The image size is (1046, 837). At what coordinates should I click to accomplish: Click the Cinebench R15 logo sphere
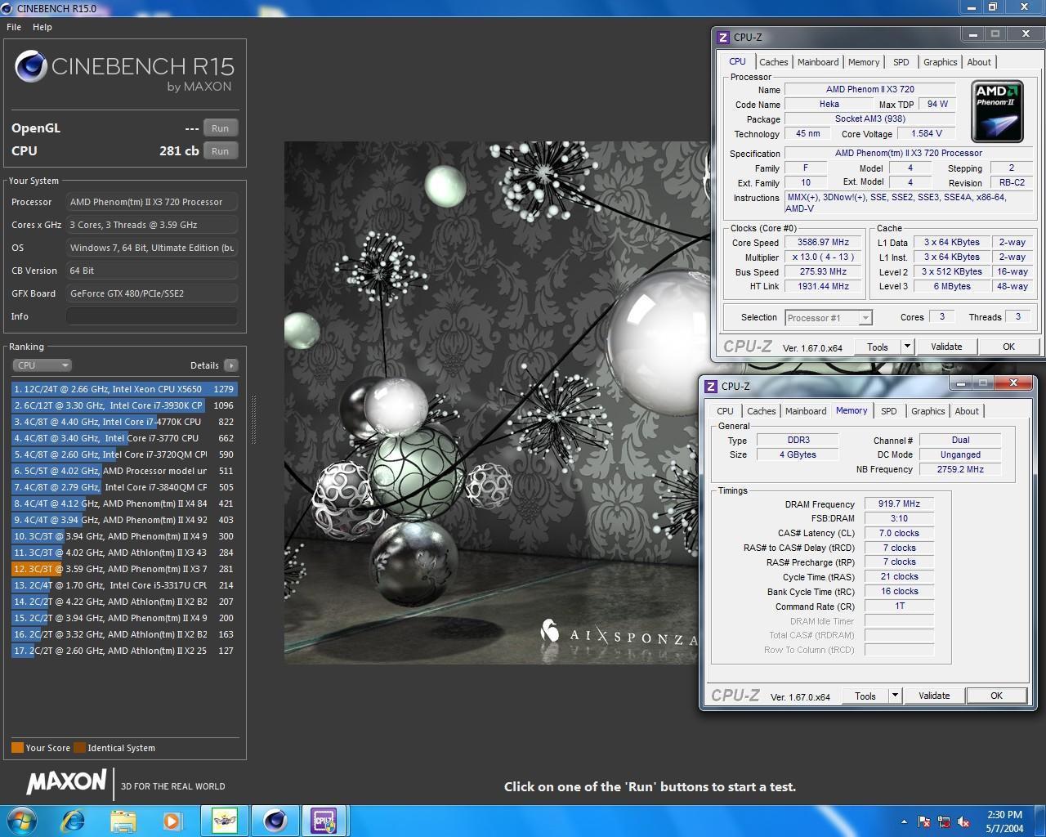point(30,67)
